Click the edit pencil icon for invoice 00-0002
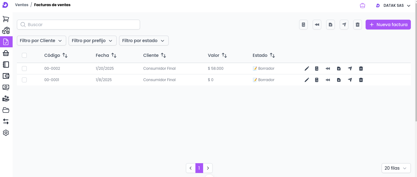417x177 pixels. click(x=307, y=69)
